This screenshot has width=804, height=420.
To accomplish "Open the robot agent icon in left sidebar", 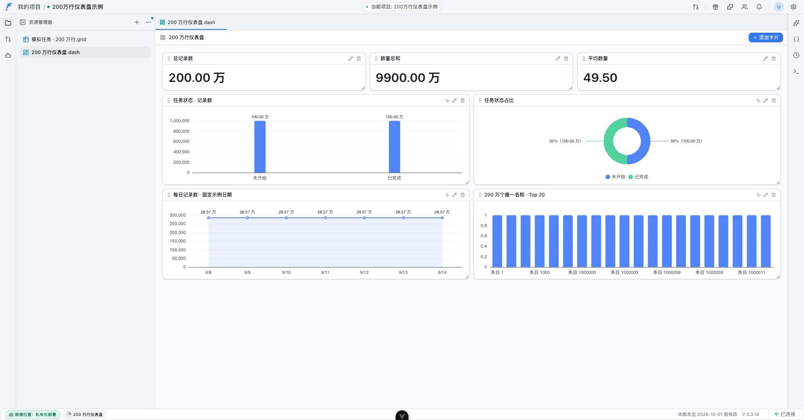I will (x=8, y=55).
